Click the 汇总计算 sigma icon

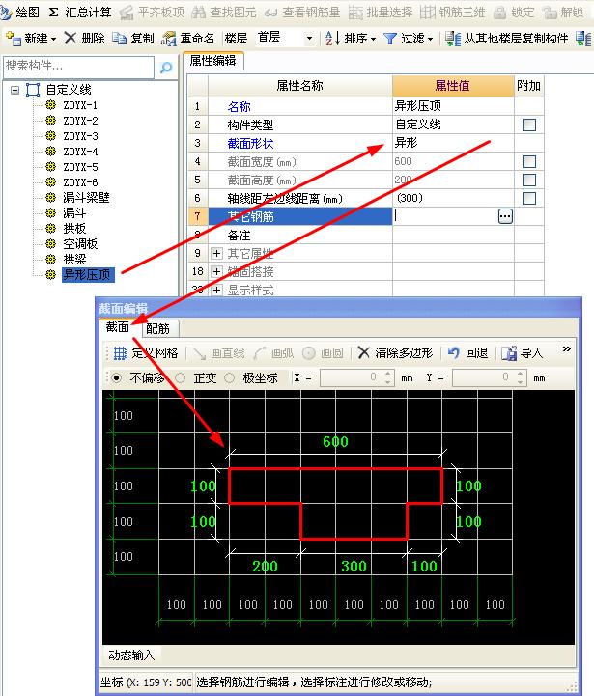(53, 13)
